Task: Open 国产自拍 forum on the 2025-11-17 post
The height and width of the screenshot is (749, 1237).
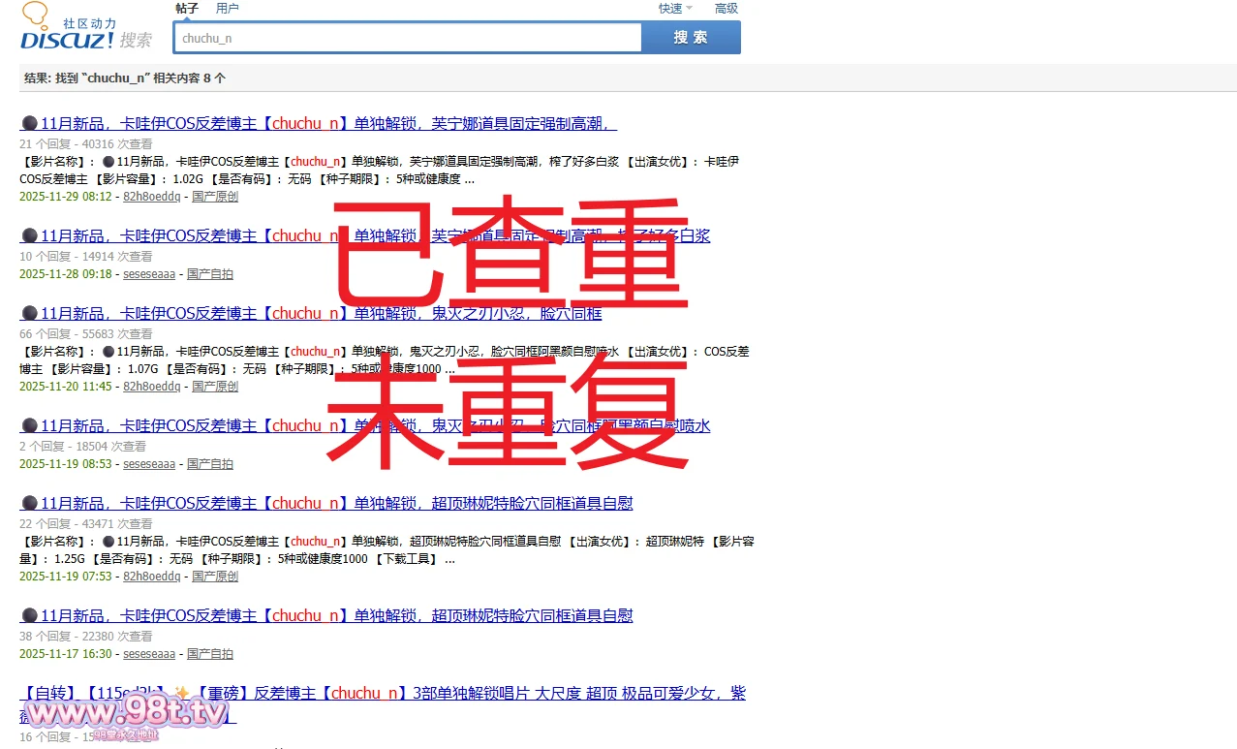Action: (x=210, y=654)
